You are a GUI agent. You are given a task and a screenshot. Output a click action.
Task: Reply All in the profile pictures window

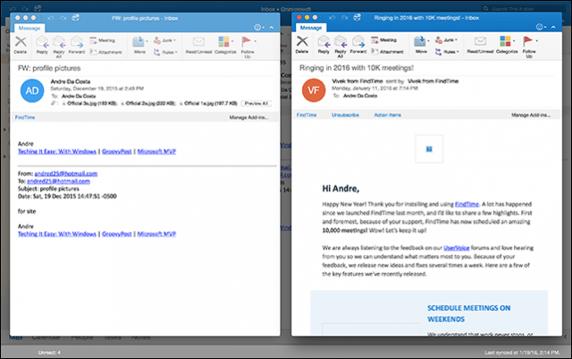click(59, 47)
